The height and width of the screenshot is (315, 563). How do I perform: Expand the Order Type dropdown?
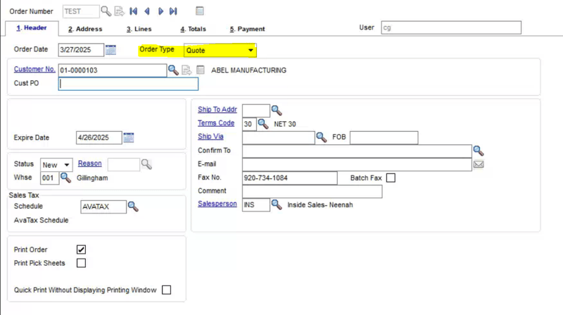click(x=251, y=51)
